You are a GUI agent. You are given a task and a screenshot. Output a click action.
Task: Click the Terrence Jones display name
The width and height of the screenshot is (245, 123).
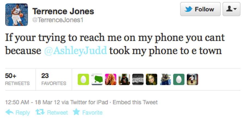[x=63, y=11]
